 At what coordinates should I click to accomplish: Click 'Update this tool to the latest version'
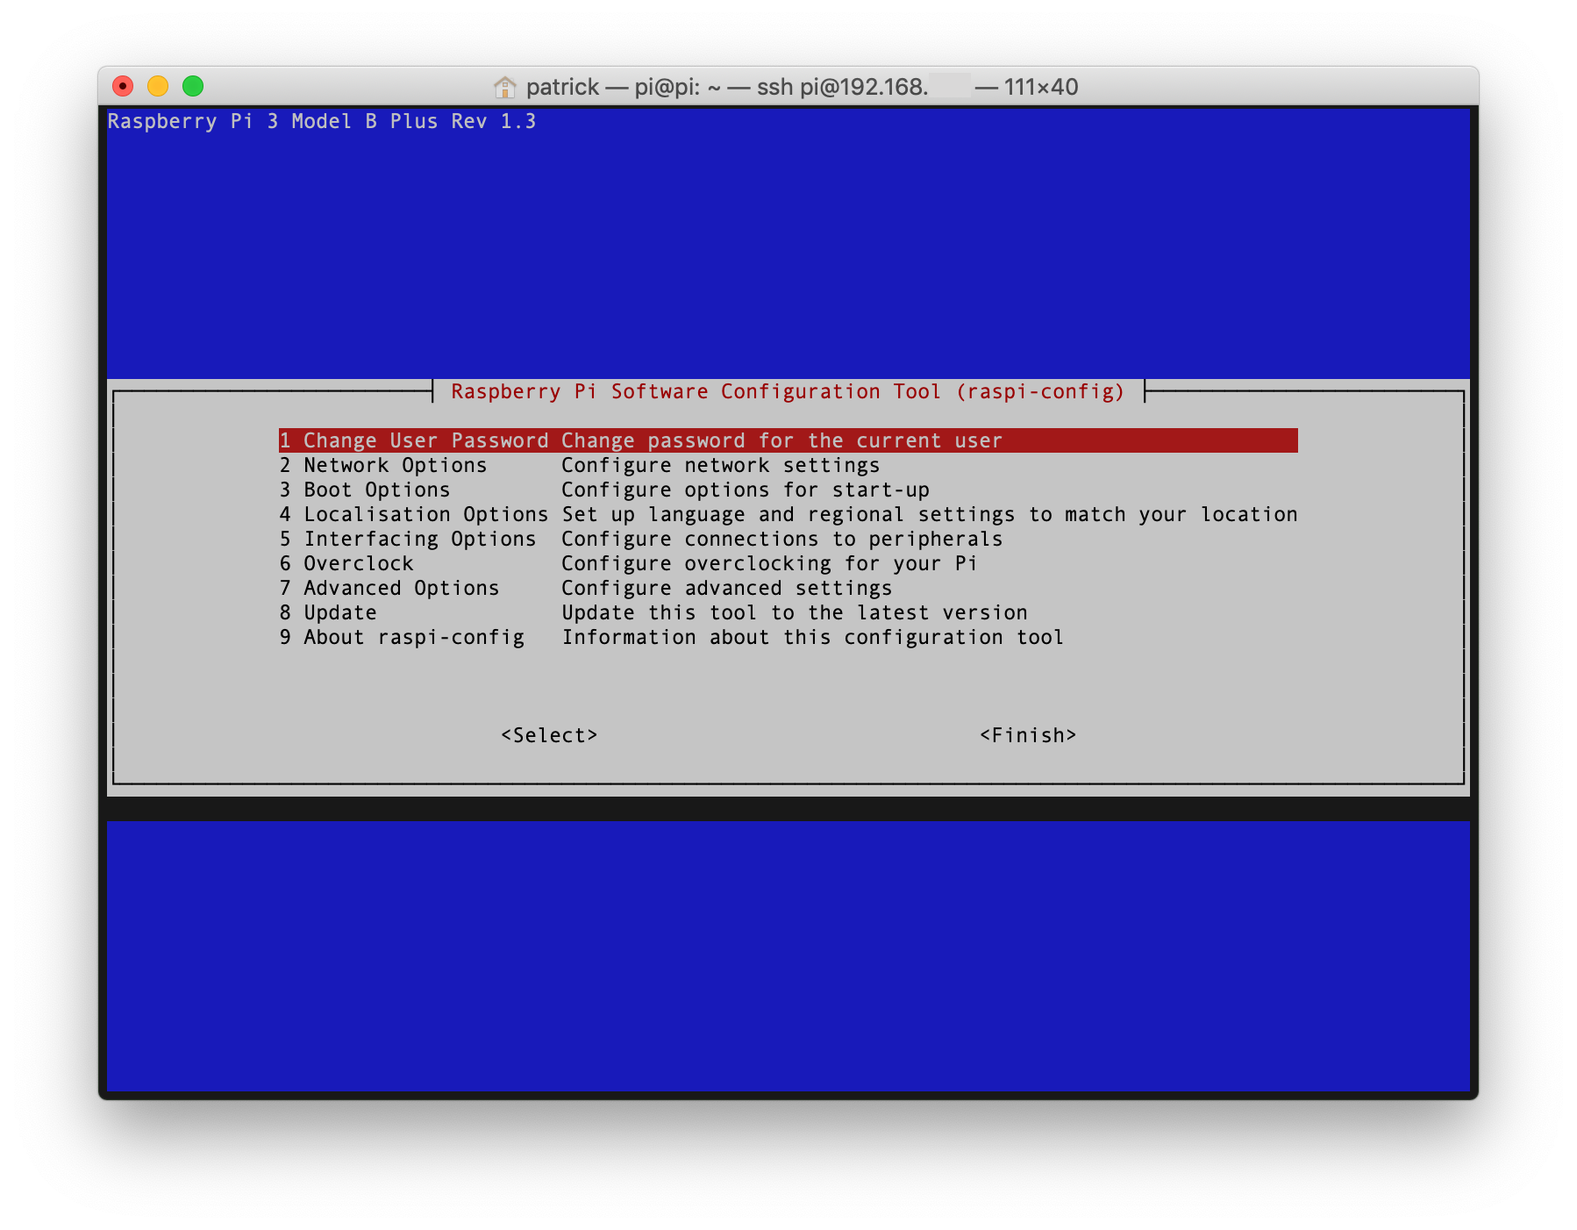795,612
